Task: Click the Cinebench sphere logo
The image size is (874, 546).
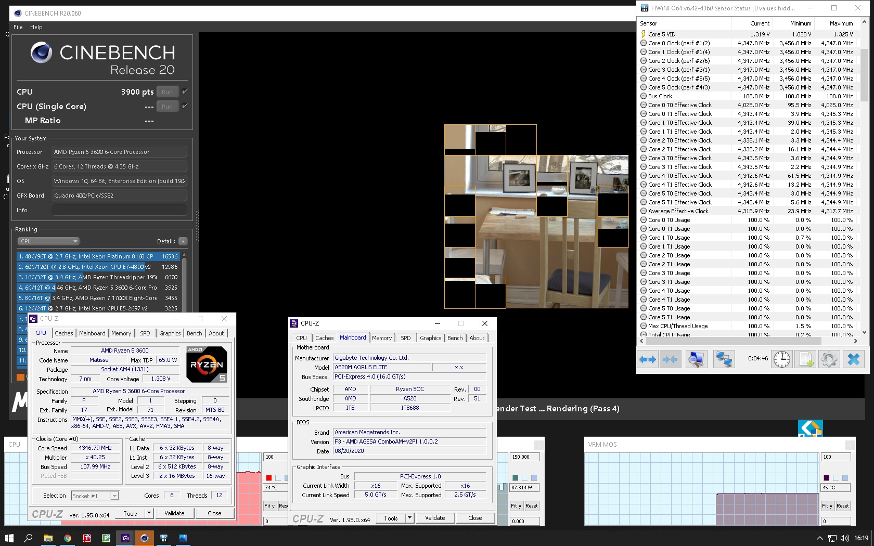Action: 41,53
